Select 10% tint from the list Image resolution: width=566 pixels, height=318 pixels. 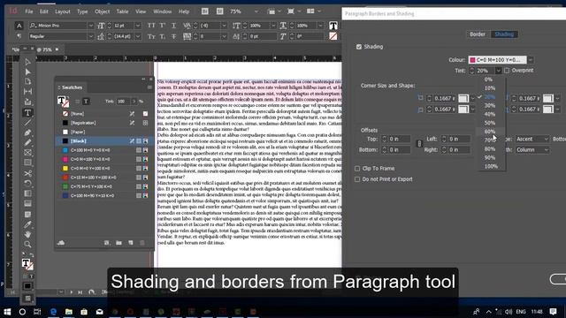(489, 88)
